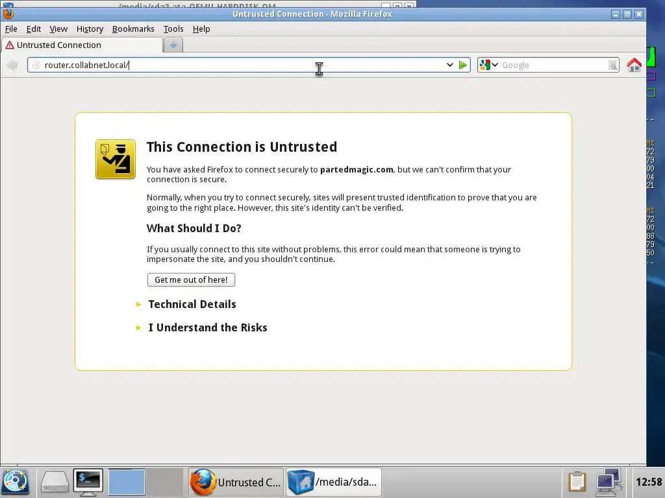Click the taskbar clock showing 12:58
The height and width of the screenshot is (498, 665).
(x=649, y=482)
